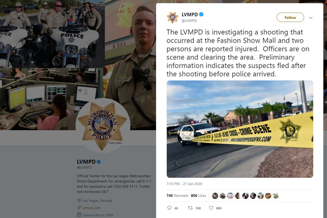Click the reply speech bubble icon
This screenshot has height=218, width=327.
[x=169, y=208]
